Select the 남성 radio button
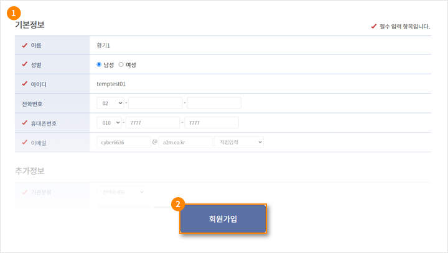448x253 pixels. [x=99, y=64]
